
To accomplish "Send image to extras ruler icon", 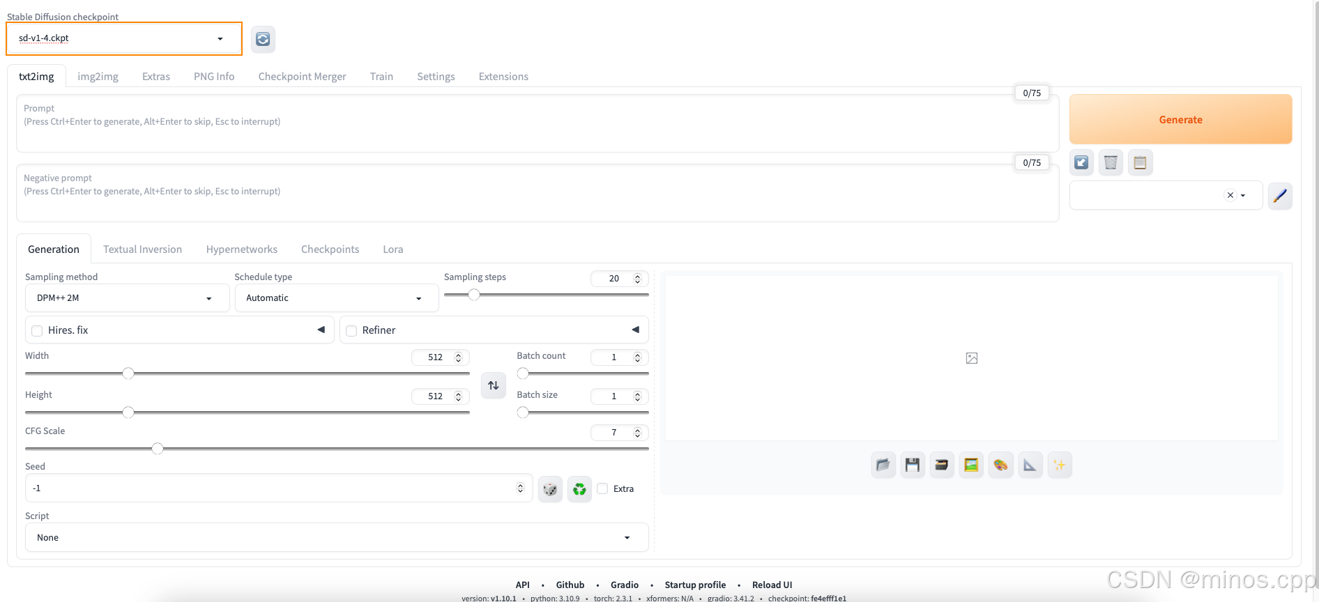I will coord(1030,465).
